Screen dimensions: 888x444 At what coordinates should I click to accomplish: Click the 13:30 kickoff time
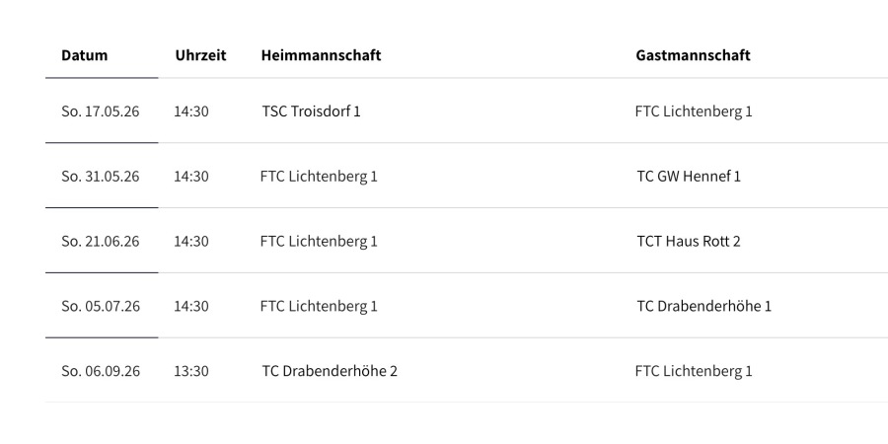191,371
